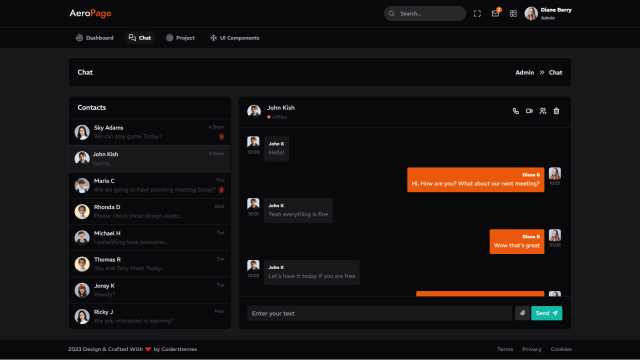
Task: Start a voice call with John Kish
Action: [x=515, y=111]
